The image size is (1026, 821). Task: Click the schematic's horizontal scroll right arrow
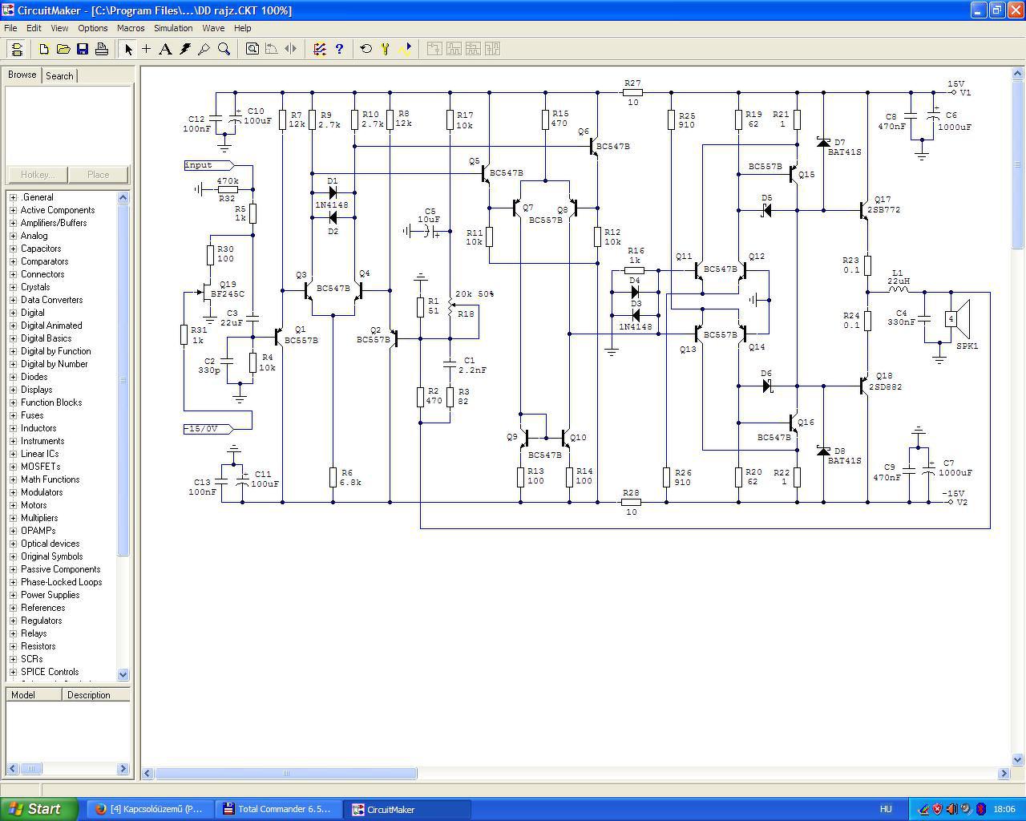point(1004,774)
